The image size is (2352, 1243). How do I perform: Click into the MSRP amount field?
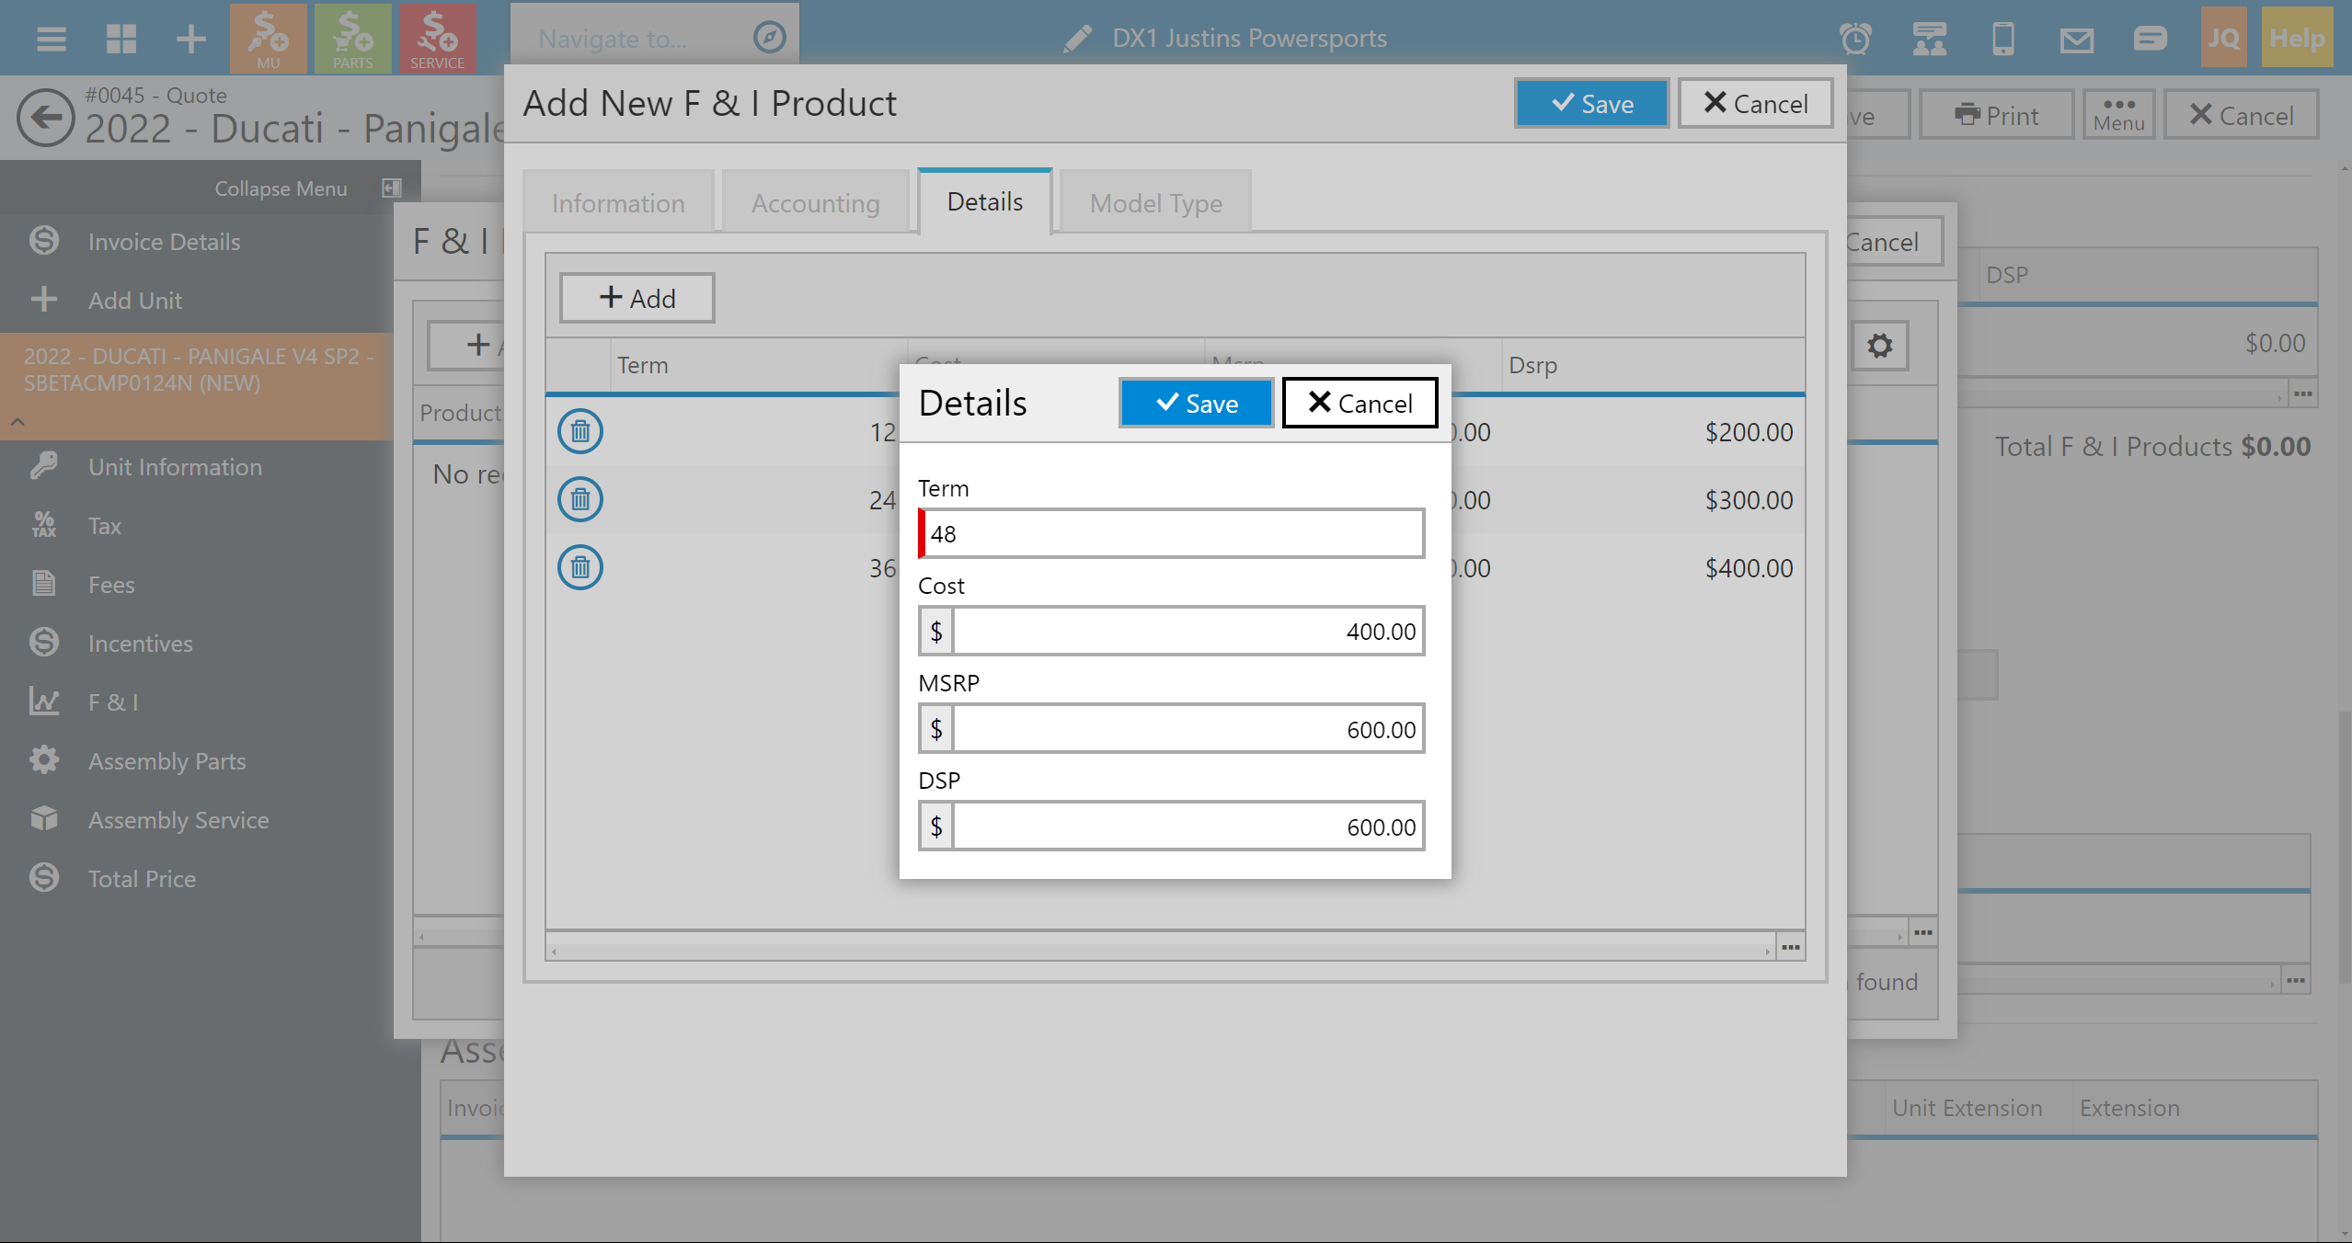click(1187, 729)
